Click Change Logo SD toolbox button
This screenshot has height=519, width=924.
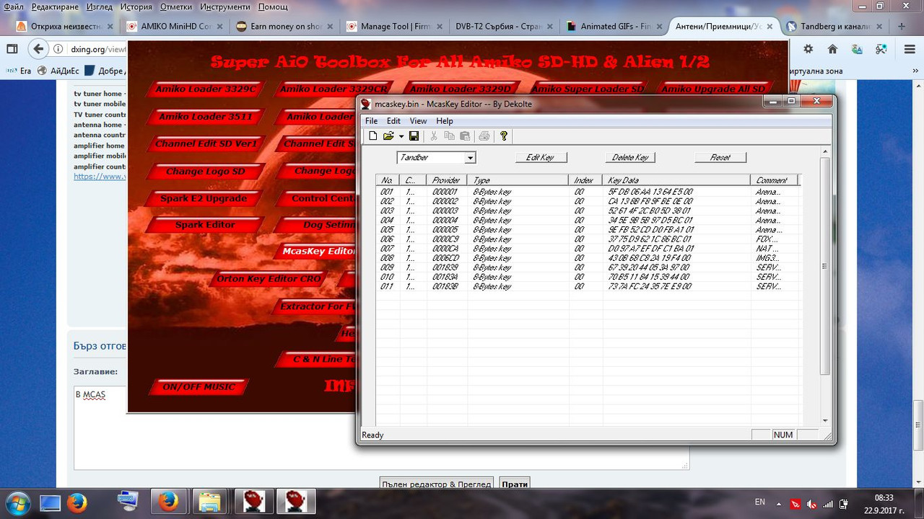[x=205, y=172]
